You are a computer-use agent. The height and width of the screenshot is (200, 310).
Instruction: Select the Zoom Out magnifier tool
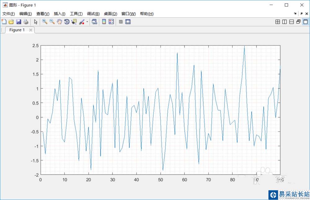(x=52, y=22)
